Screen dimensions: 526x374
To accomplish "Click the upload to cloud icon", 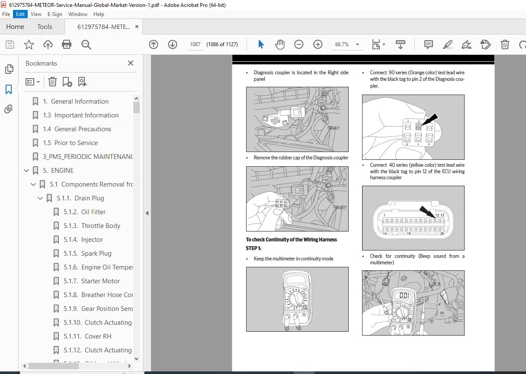I will click(x=48, y=44).
